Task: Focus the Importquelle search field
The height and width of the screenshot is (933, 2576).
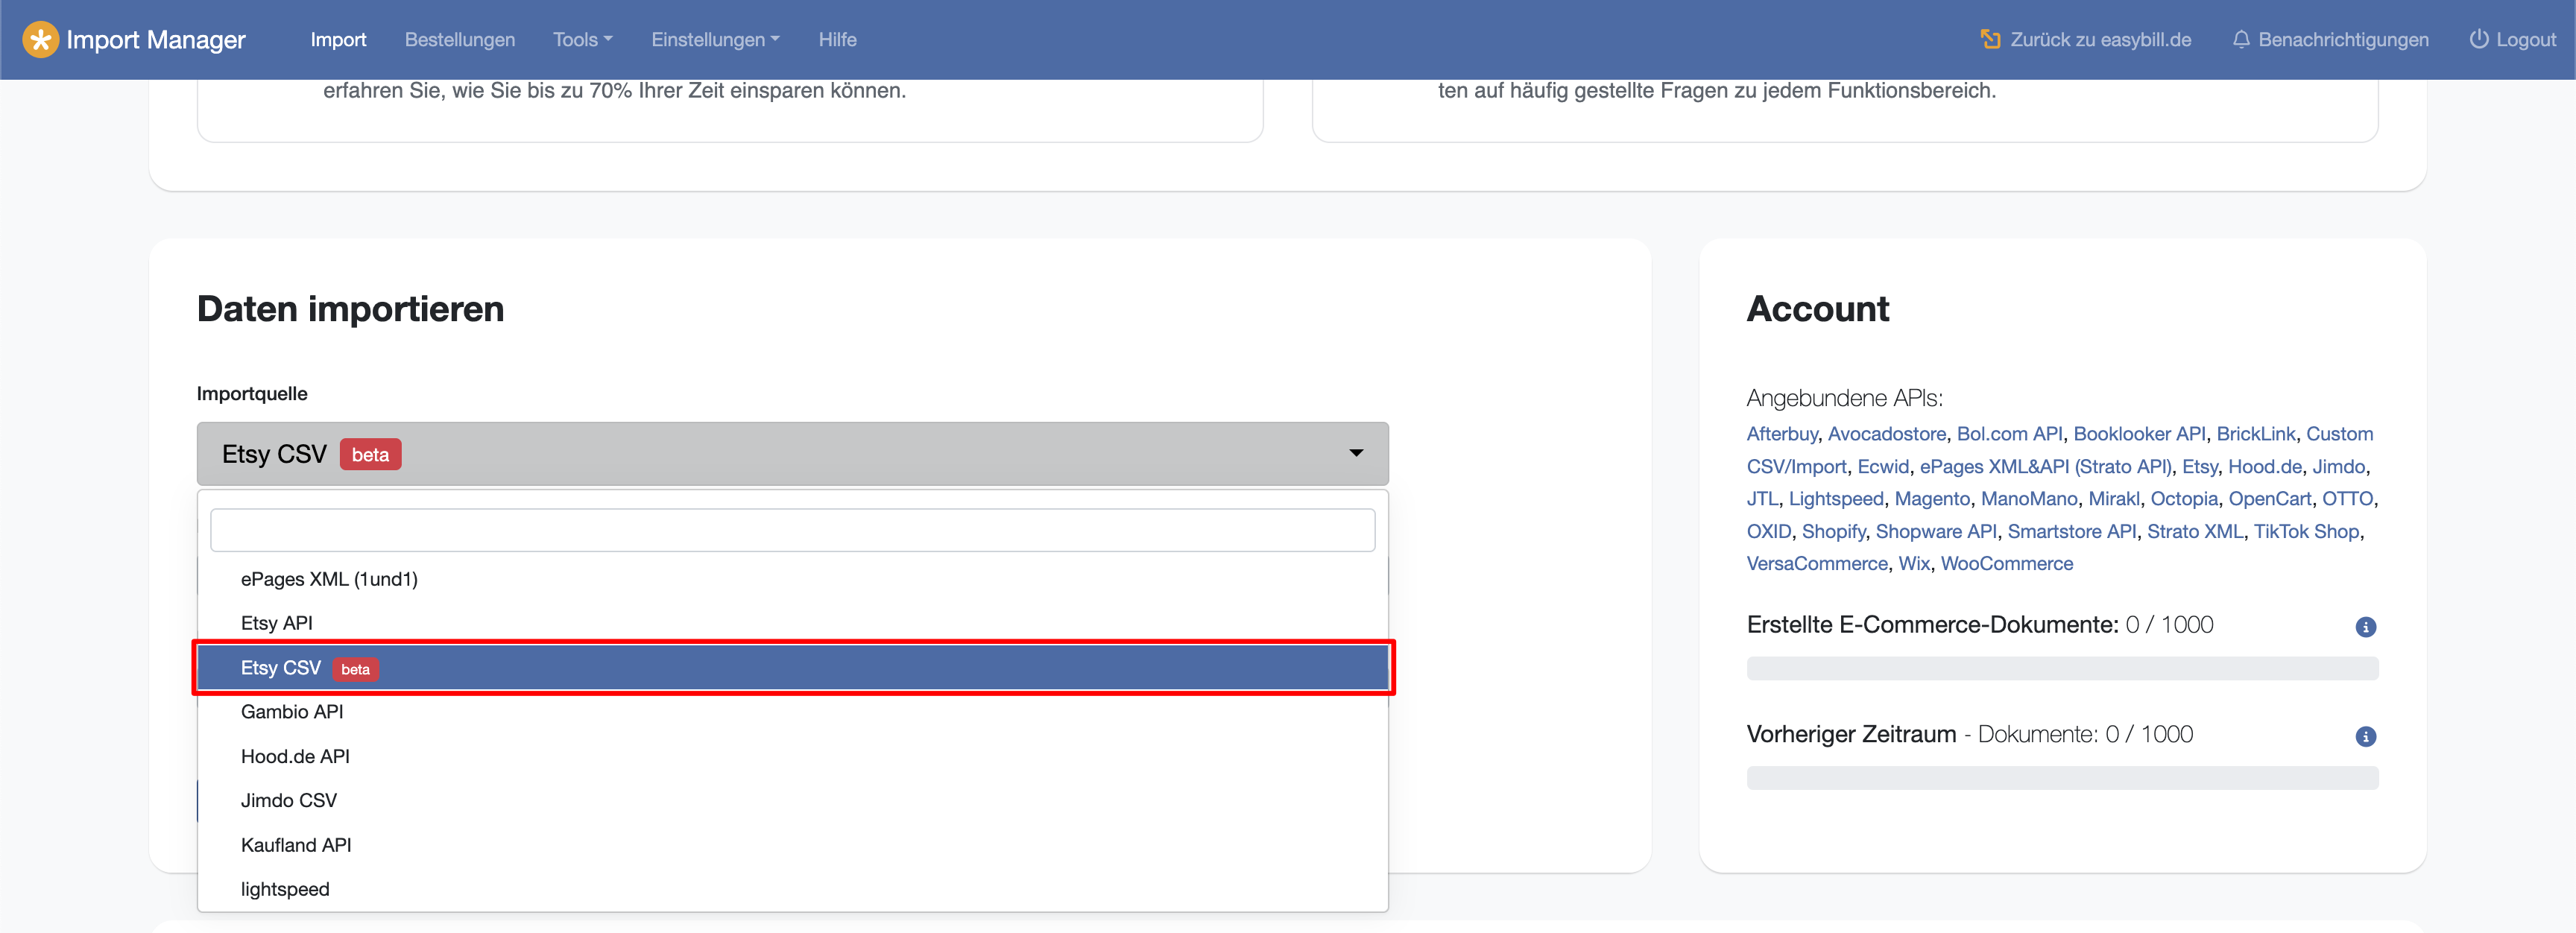Action: [x=792, y=530]
